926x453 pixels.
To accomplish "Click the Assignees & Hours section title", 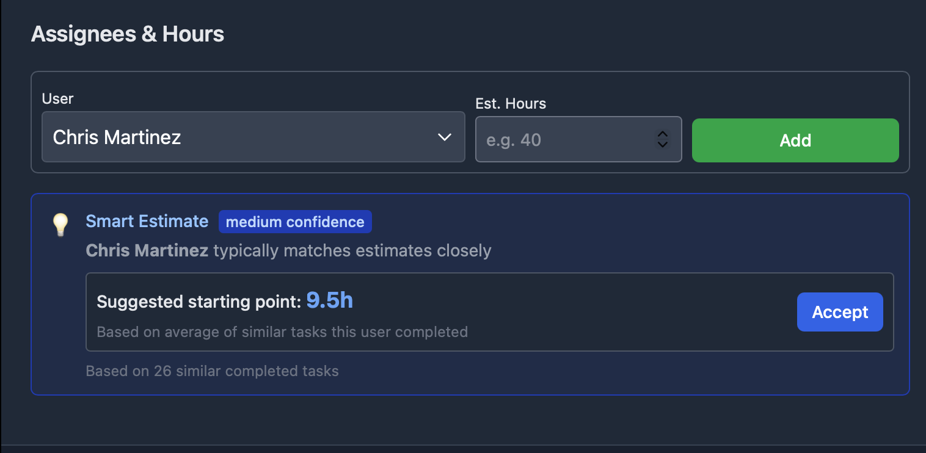I will [x=128, y=34].
